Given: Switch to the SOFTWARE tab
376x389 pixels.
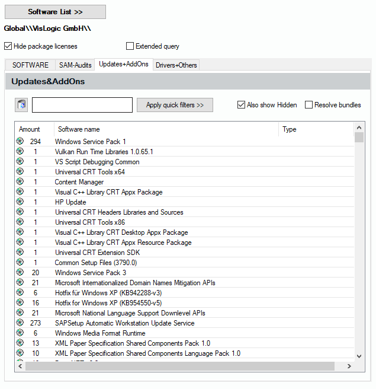Looking at the screenshot, I should point(31,65).
